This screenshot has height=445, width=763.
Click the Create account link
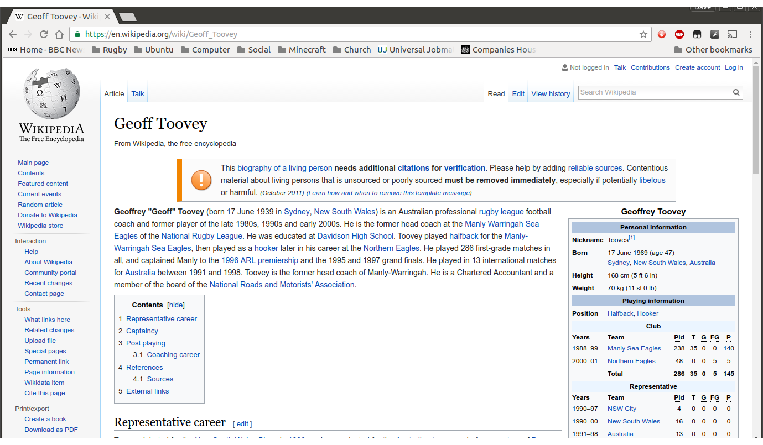tap(697, 67)
